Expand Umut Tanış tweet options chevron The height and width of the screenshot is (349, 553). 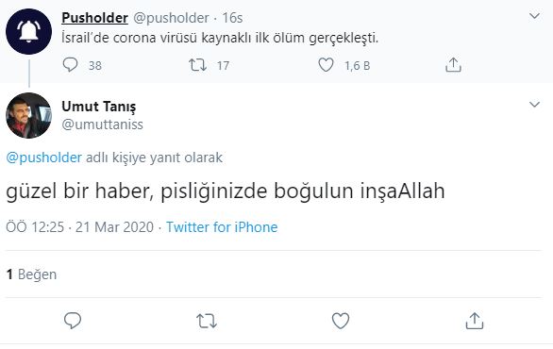click(535, 105)
